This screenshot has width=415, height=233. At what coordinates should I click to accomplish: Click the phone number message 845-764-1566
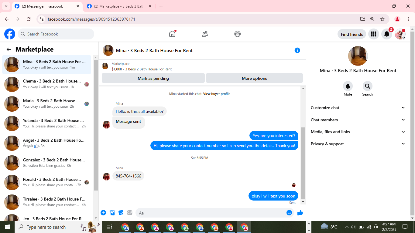[x=129, y=176]
